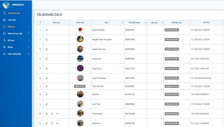Go to Lịch trình in the sidebar
Viewport: 224px width, 127px height.
11,20
